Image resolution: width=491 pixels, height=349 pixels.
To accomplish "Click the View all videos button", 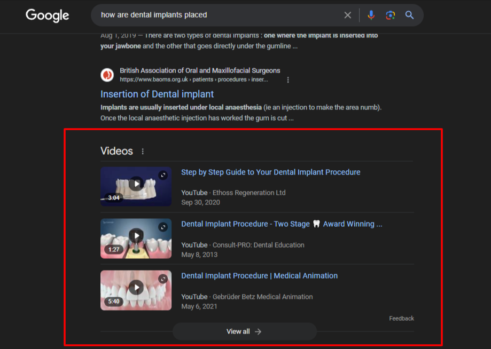I will (244, 331).
